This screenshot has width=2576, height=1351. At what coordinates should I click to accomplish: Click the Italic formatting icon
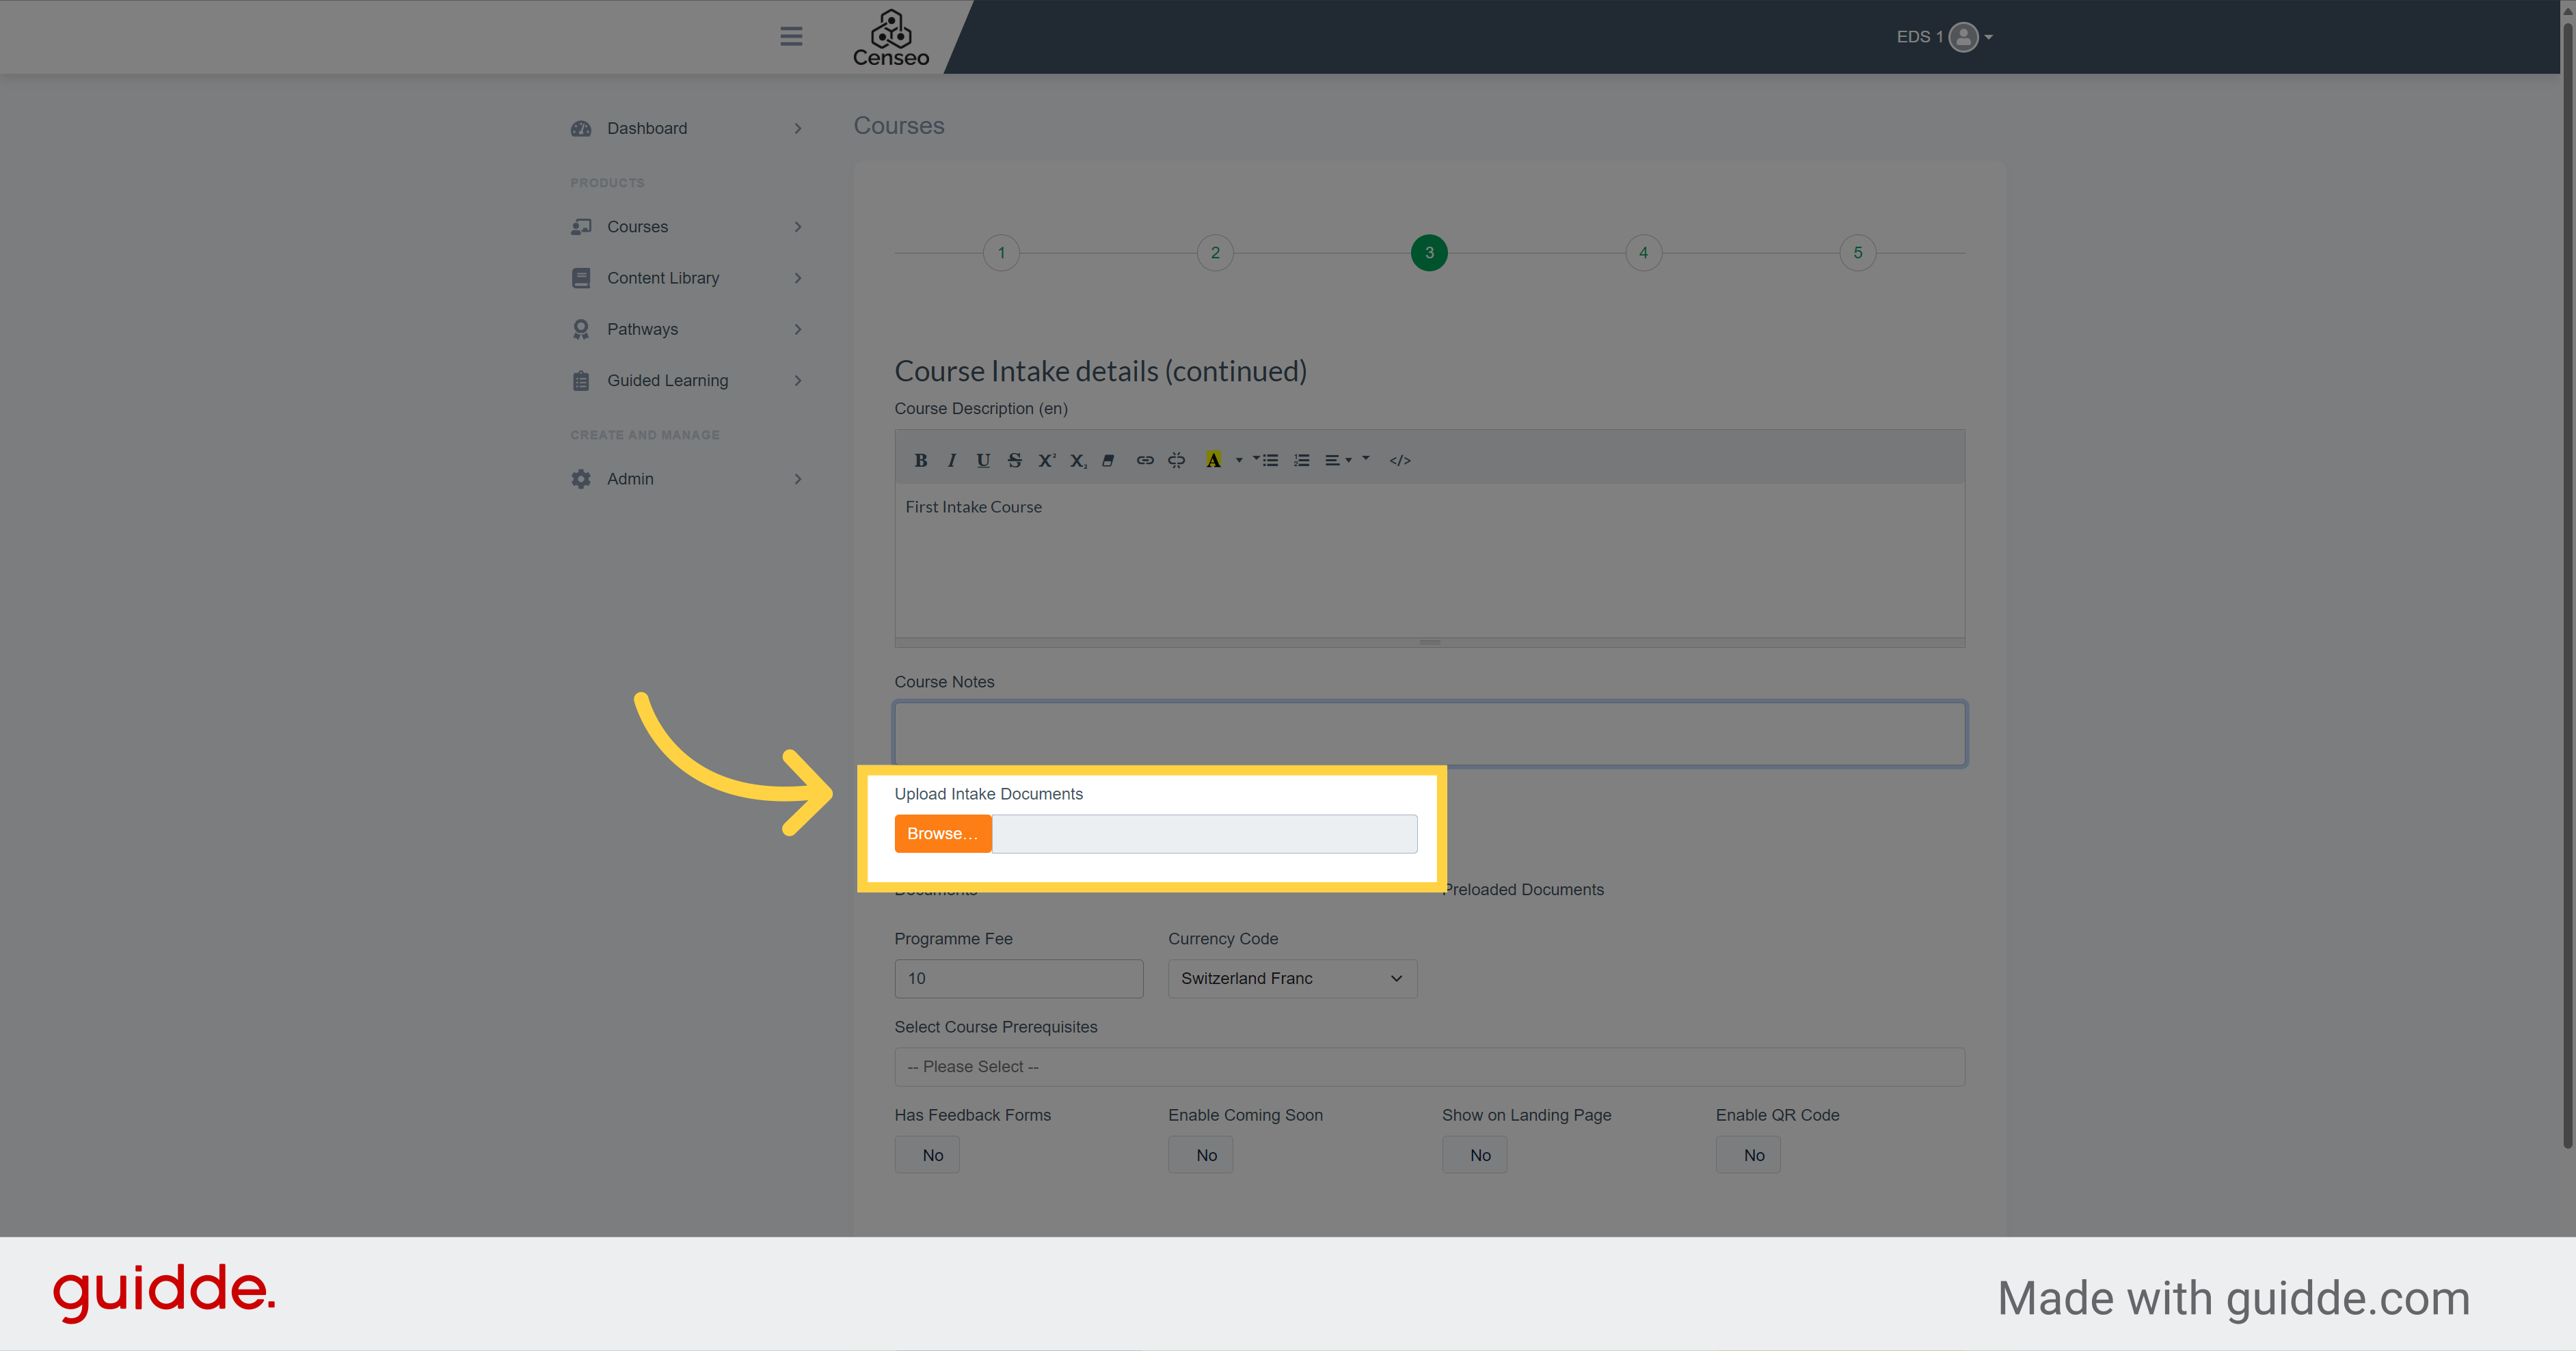949,459
